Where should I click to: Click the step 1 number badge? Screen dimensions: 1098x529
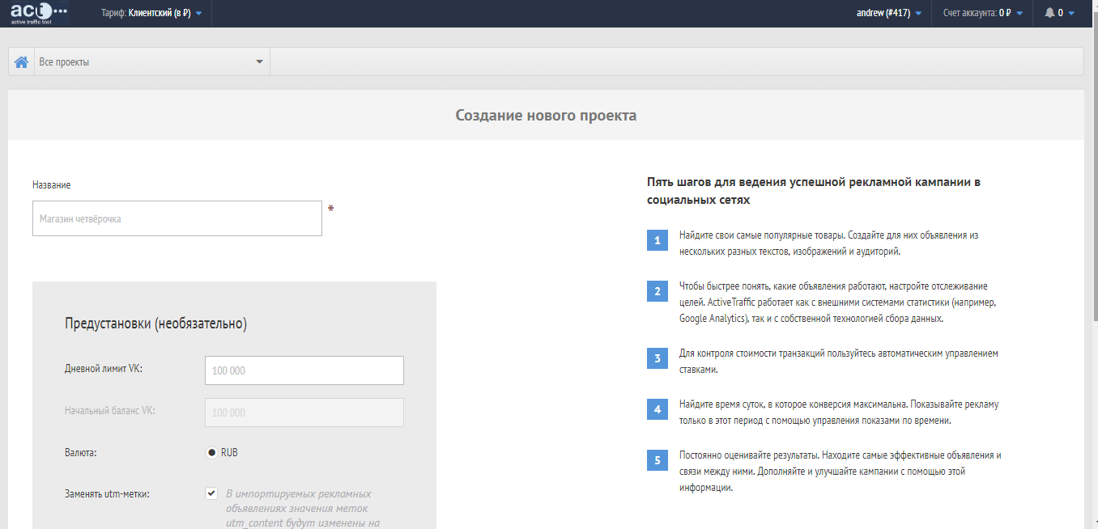point(658,241)
